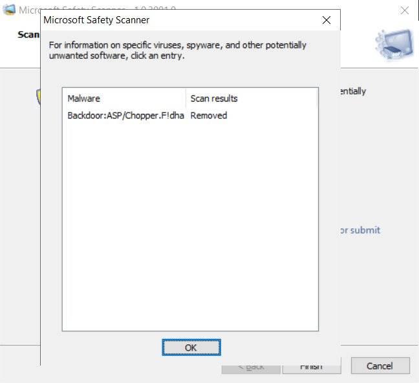
Task: Click the Safety Scanner app icon in title bar
Action: [x=8, y=10]
